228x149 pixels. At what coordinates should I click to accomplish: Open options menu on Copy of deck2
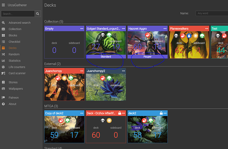pos(82,113)
